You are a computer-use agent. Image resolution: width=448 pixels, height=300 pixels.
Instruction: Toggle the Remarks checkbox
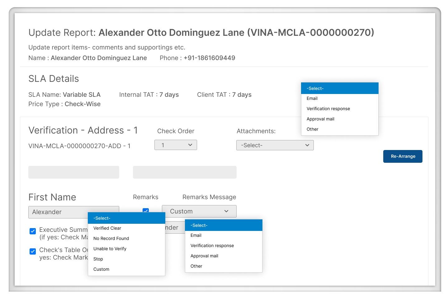[145, 210]
